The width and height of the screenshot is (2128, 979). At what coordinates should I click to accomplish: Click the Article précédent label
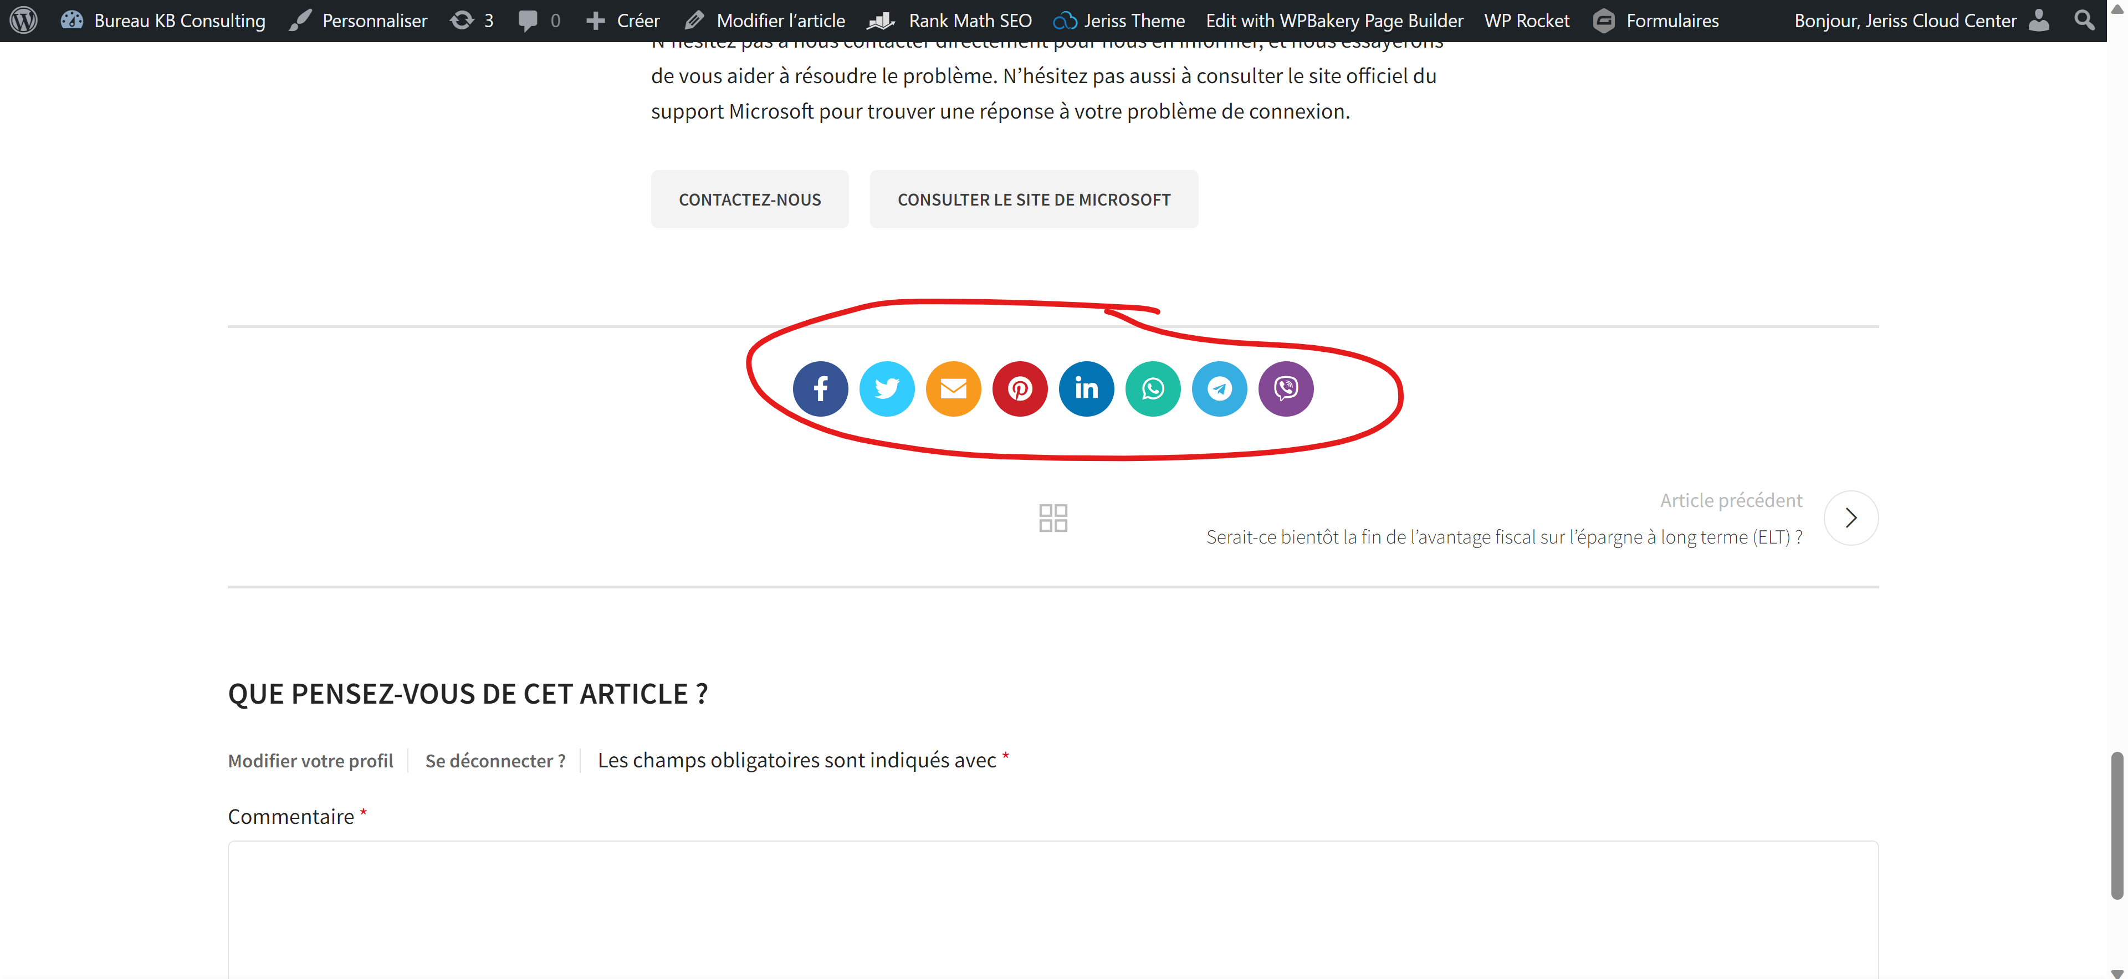pos(1731,501)
